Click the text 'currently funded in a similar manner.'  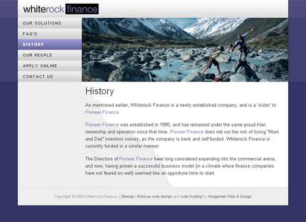(122, 146)
